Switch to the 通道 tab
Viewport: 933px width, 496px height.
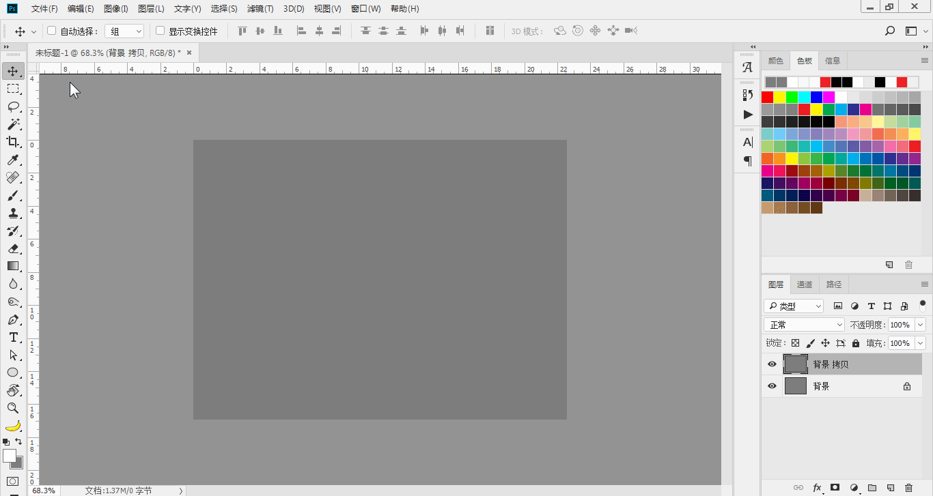805,285
